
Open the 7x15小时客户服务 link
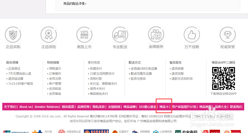21,84
